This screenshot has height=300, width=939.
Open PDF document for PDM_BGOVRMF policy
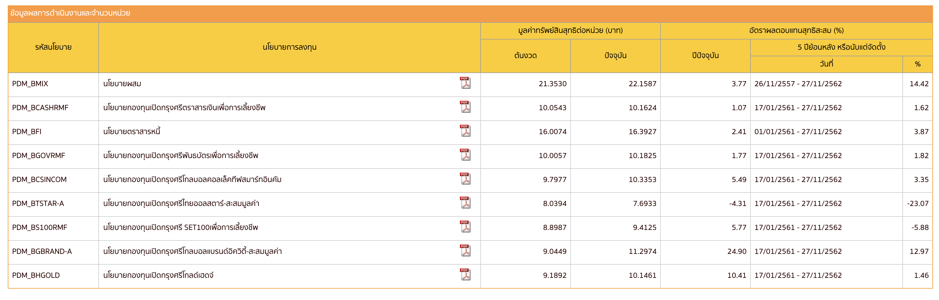click(465, 155)
